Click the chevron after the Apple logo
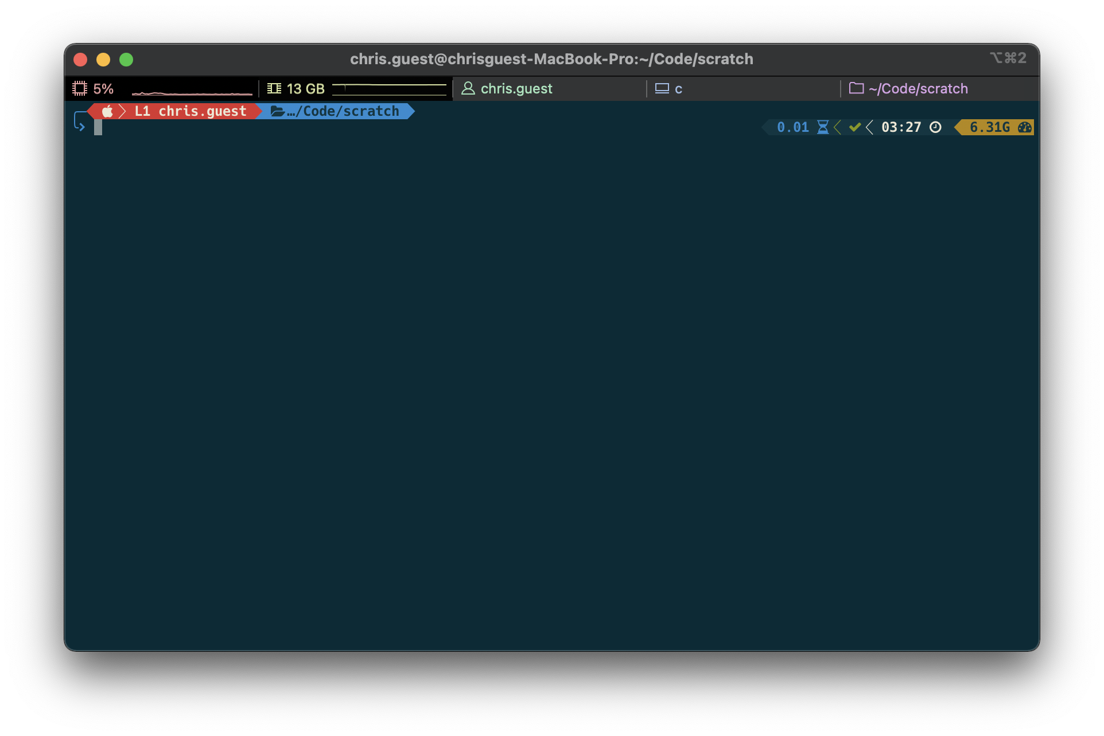Screen dimensions: 1104x736 122,111
